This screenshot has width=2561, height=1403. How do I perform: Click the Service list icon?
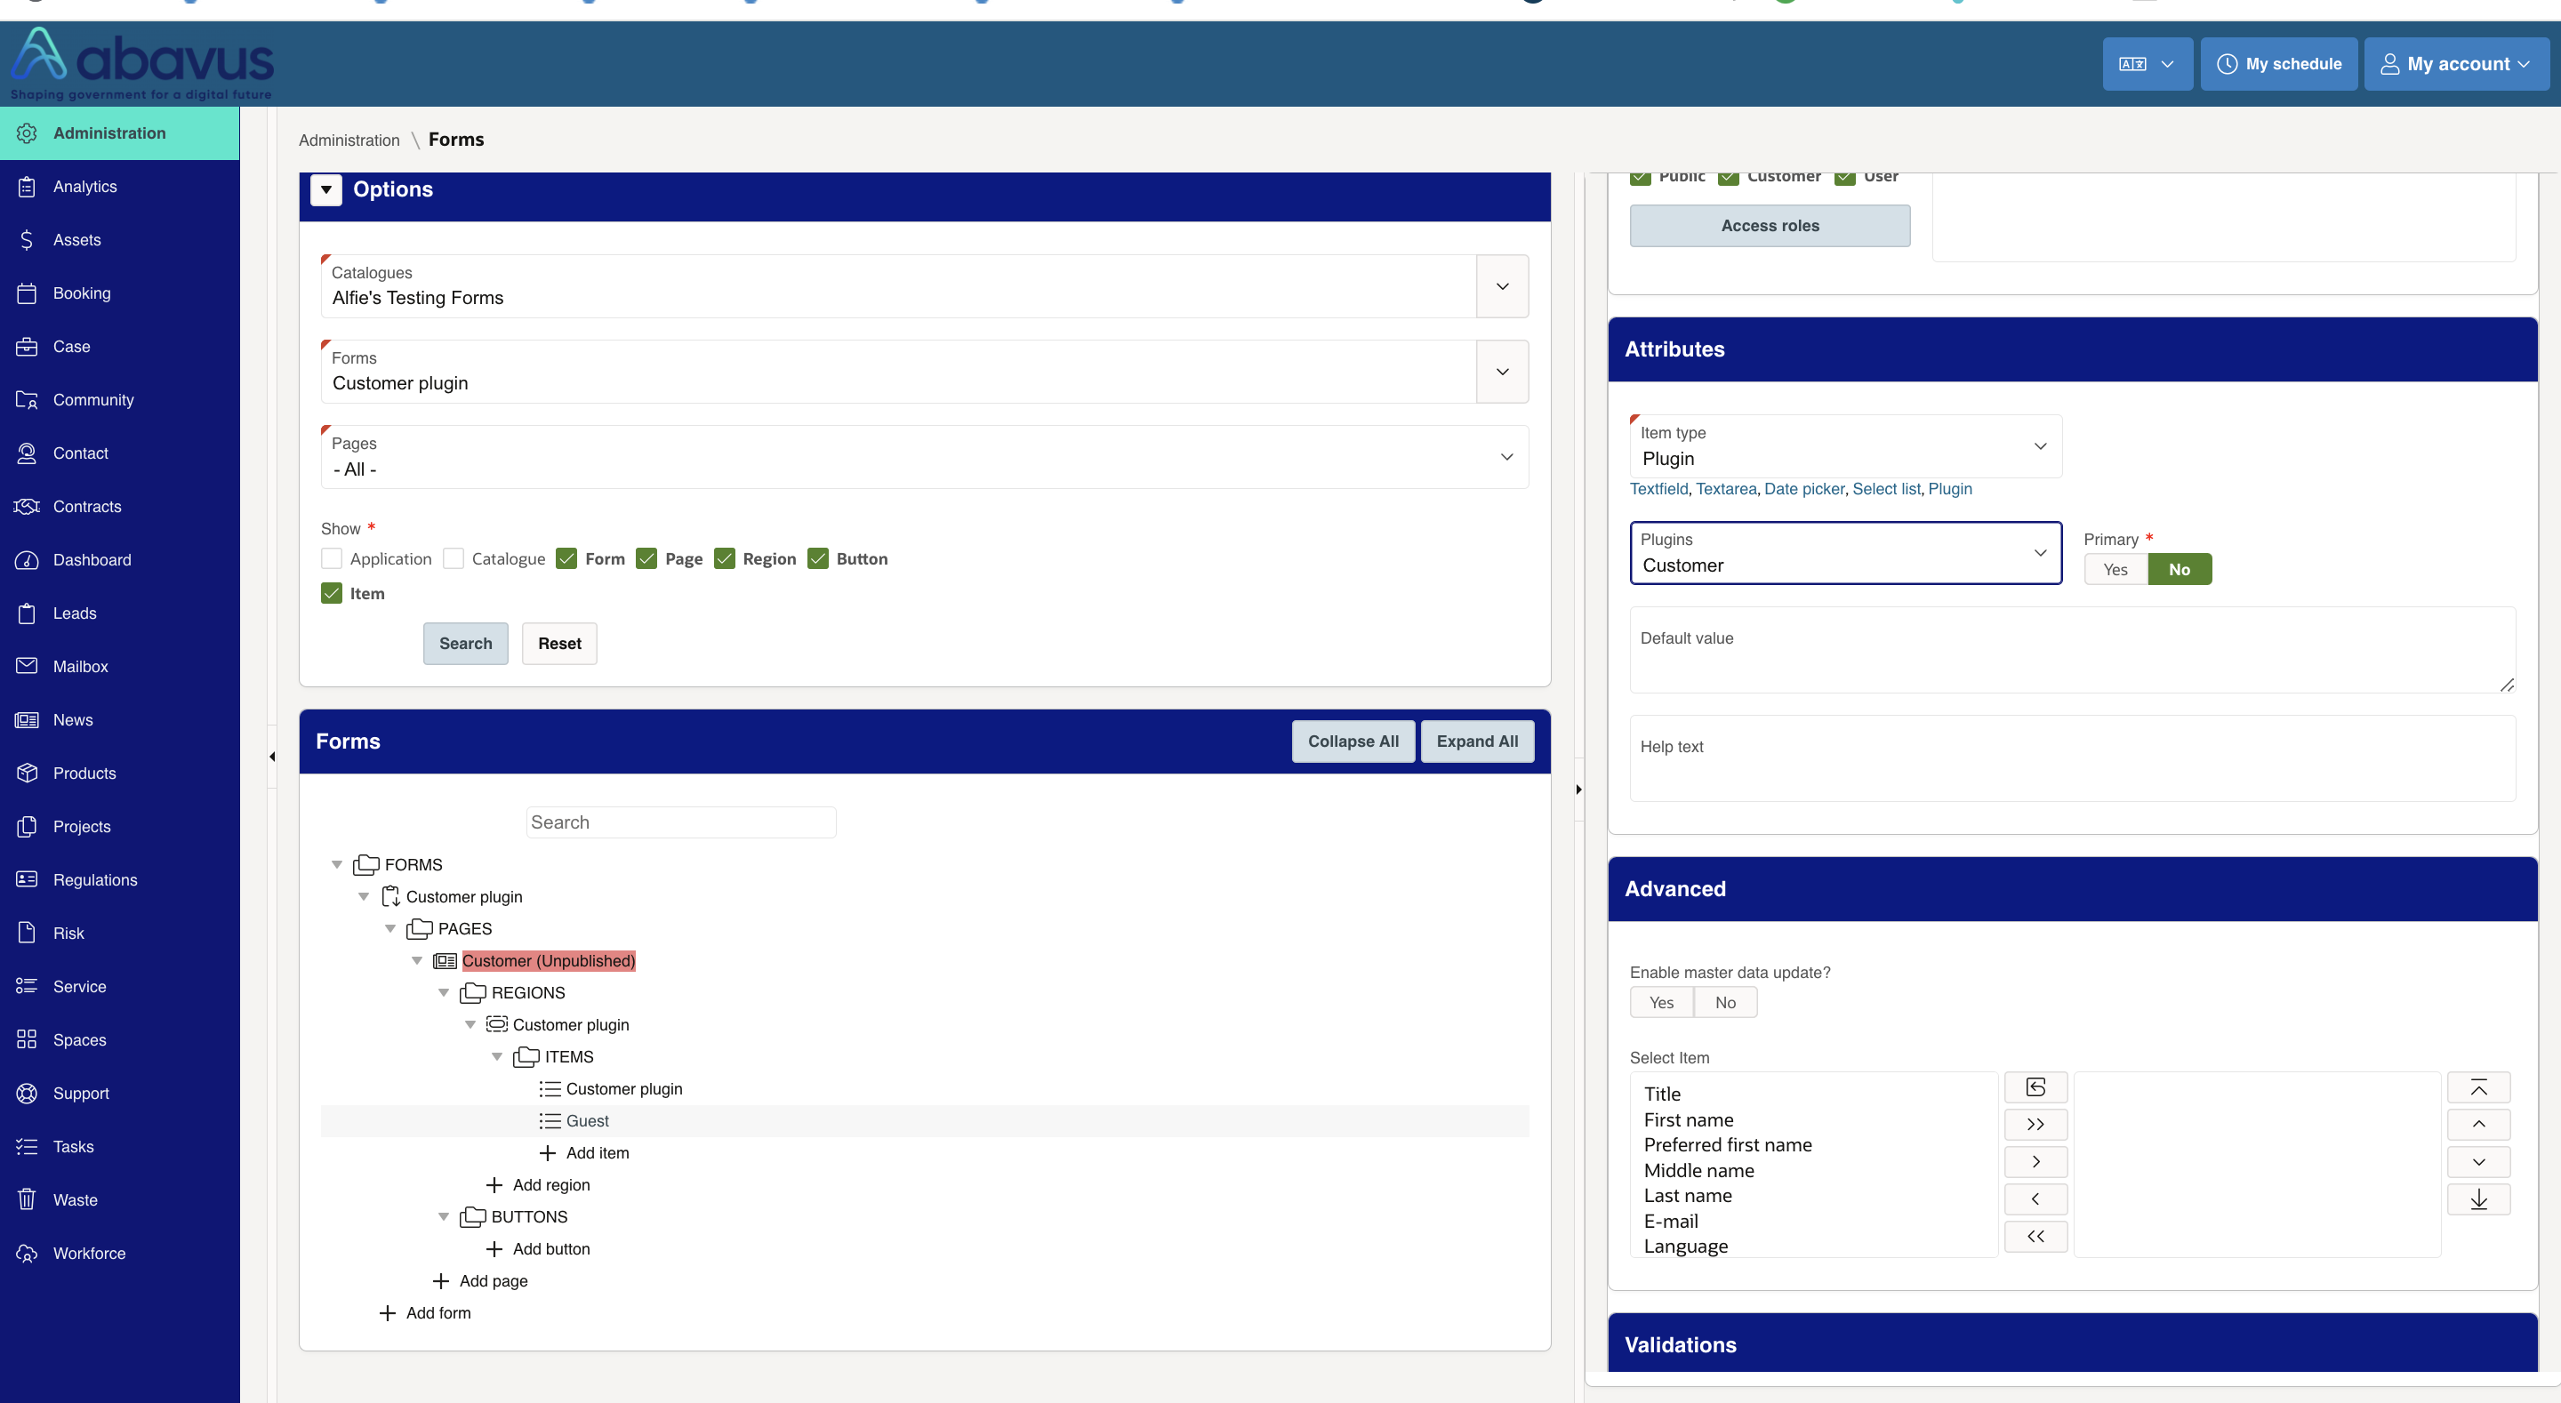click(27, 986)
